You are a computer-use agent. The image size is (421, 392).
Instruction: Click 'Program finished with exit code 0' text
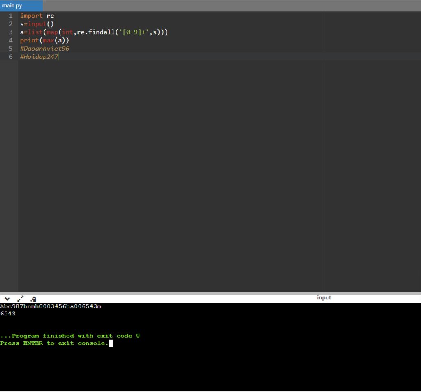coord(76,336)
